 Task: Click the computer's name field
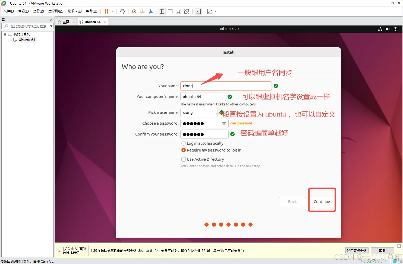click(203, 97)
